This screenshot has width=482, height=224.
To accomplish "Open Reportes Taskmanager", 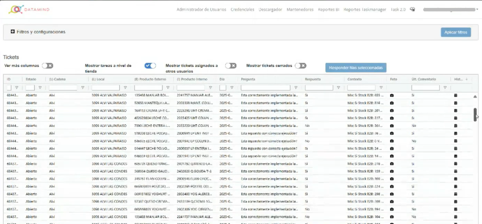I will pyautogui.click(x=365, y=10).
